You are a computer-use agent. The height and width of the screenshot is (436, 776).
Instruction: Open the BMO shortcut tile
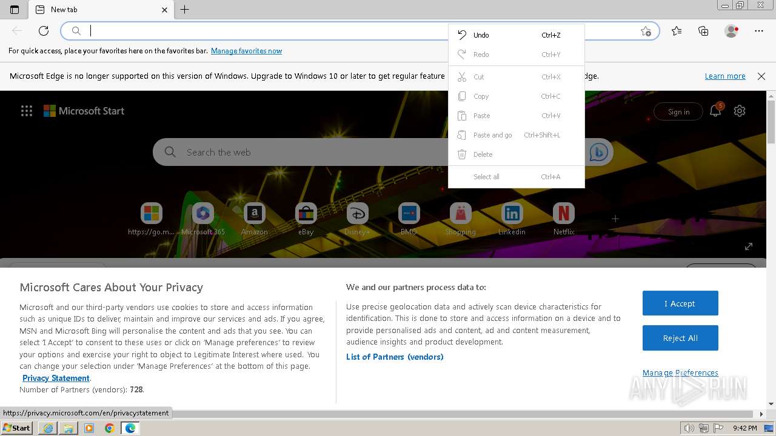(x=409, y=220)
